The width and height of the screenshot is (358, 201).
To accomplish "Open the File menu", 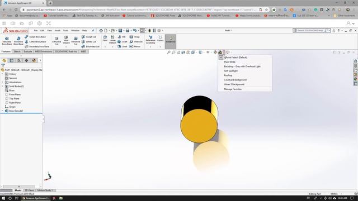I will click(36, 31).
